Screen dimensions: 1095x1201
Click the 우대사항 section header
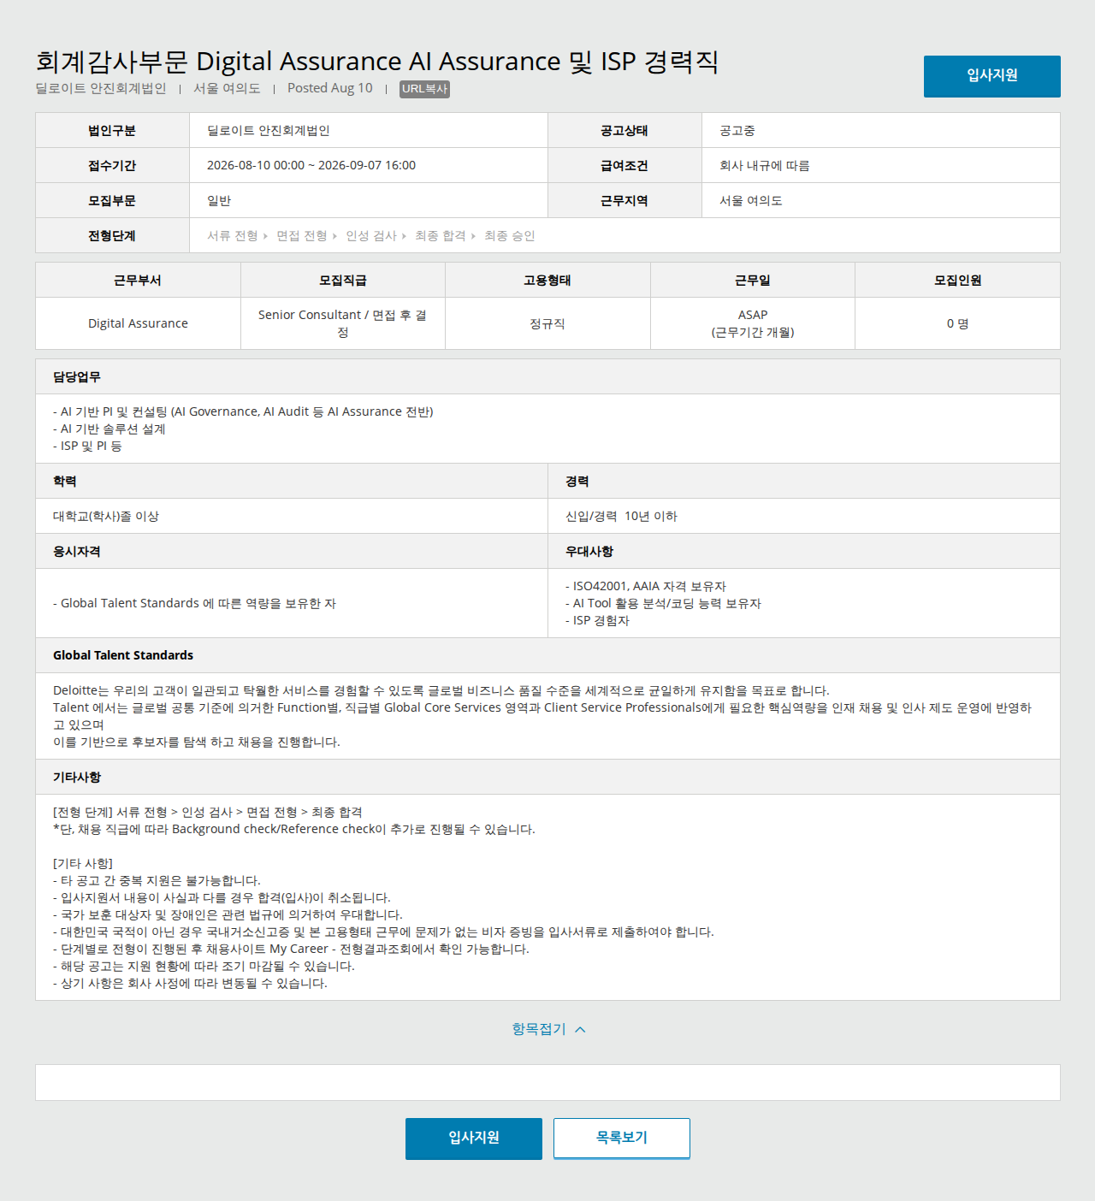point(804,552)
